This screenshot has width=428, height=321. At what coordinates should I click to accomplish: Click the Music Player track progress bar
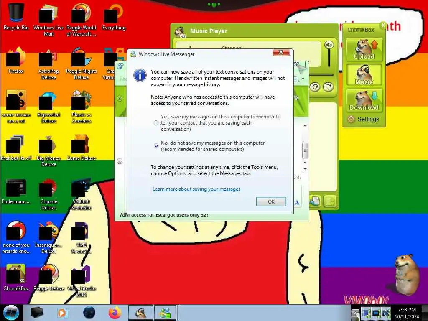321,74
